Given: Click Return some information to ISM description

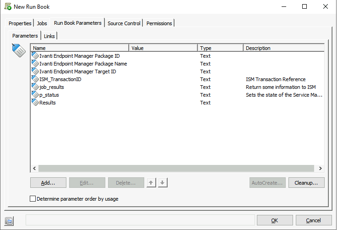Looking at the screenshot, I should [281, 87].
